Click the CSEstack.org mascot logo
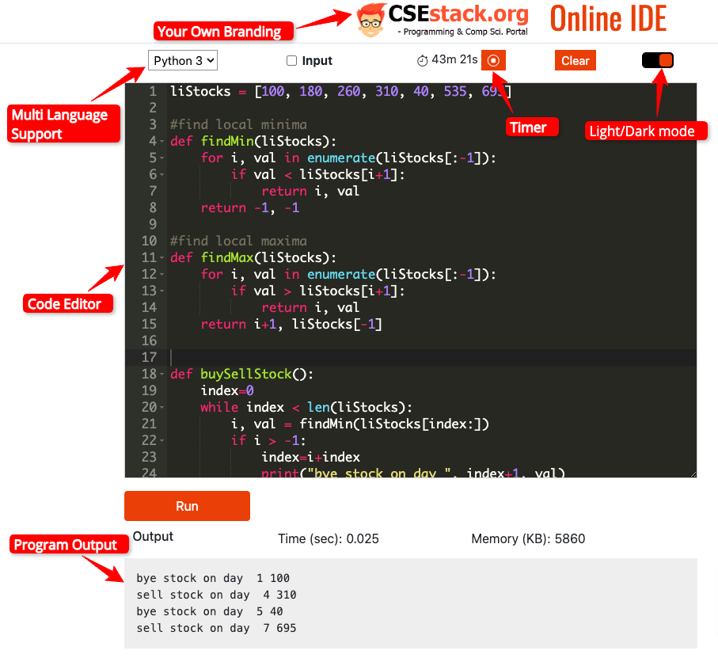Viewport: 718px width, 658px height. (370, 20)
